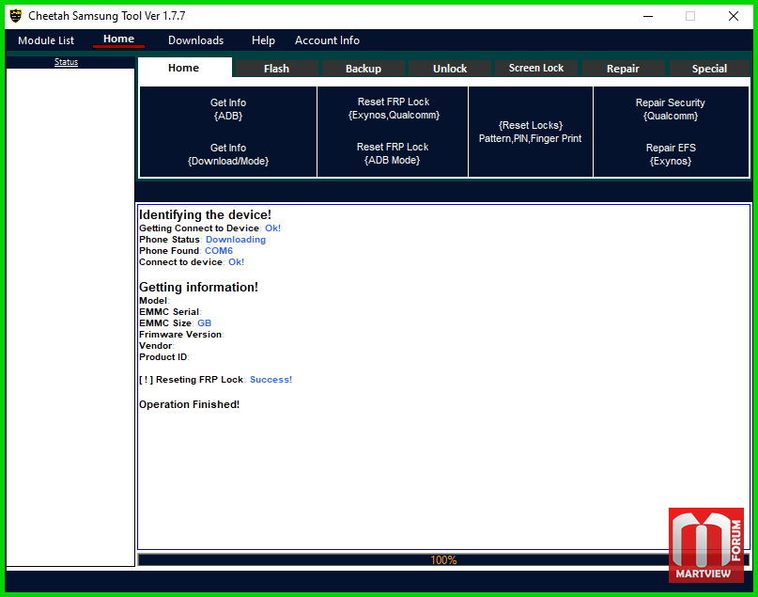Switch to the Unlock tab
This screenshot has height=597, width=758.
[x=450, y=69]
